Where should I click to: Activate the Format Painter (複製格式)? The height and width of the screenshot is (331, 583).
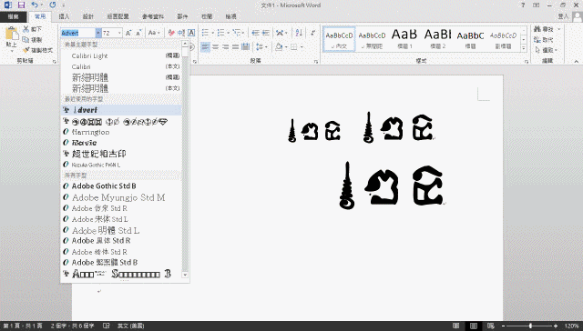pyautogui.click(x=37, y=50)
